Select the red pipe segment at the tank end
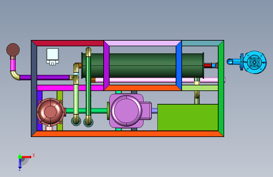The height and width of the screenshot is (177, 273). pos(208,65)
